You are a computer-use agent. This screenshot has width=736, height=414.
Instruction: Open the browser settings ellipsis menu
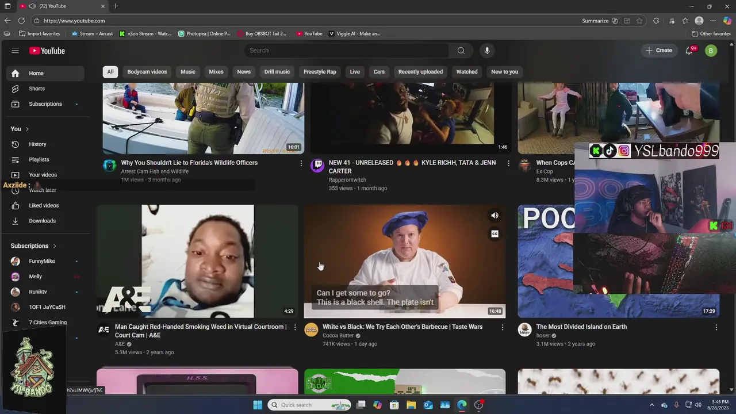tap(713, 21)
